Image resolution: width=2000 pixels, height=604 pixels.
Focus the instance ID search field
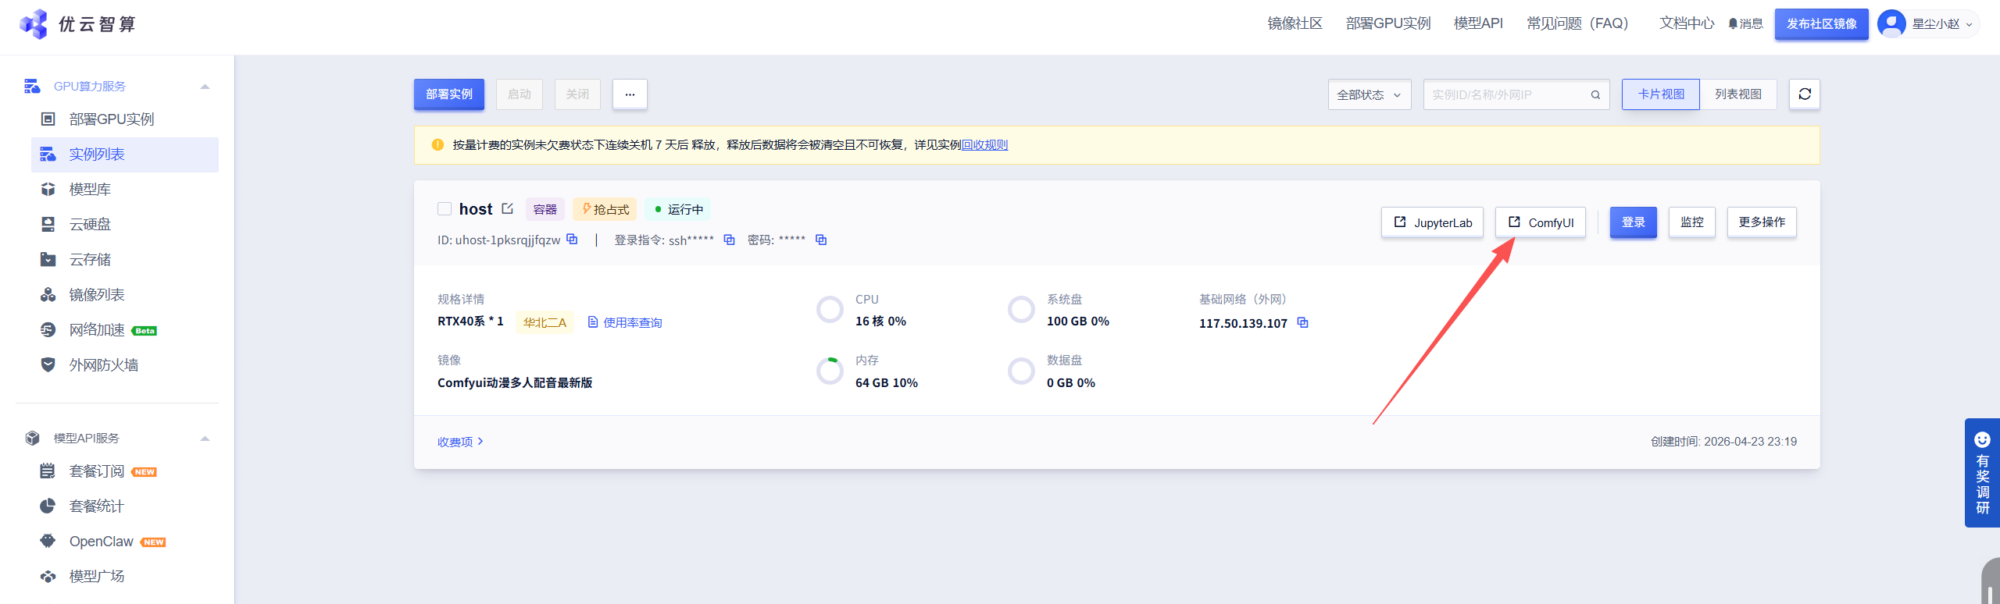click(x=1504, y=94)
